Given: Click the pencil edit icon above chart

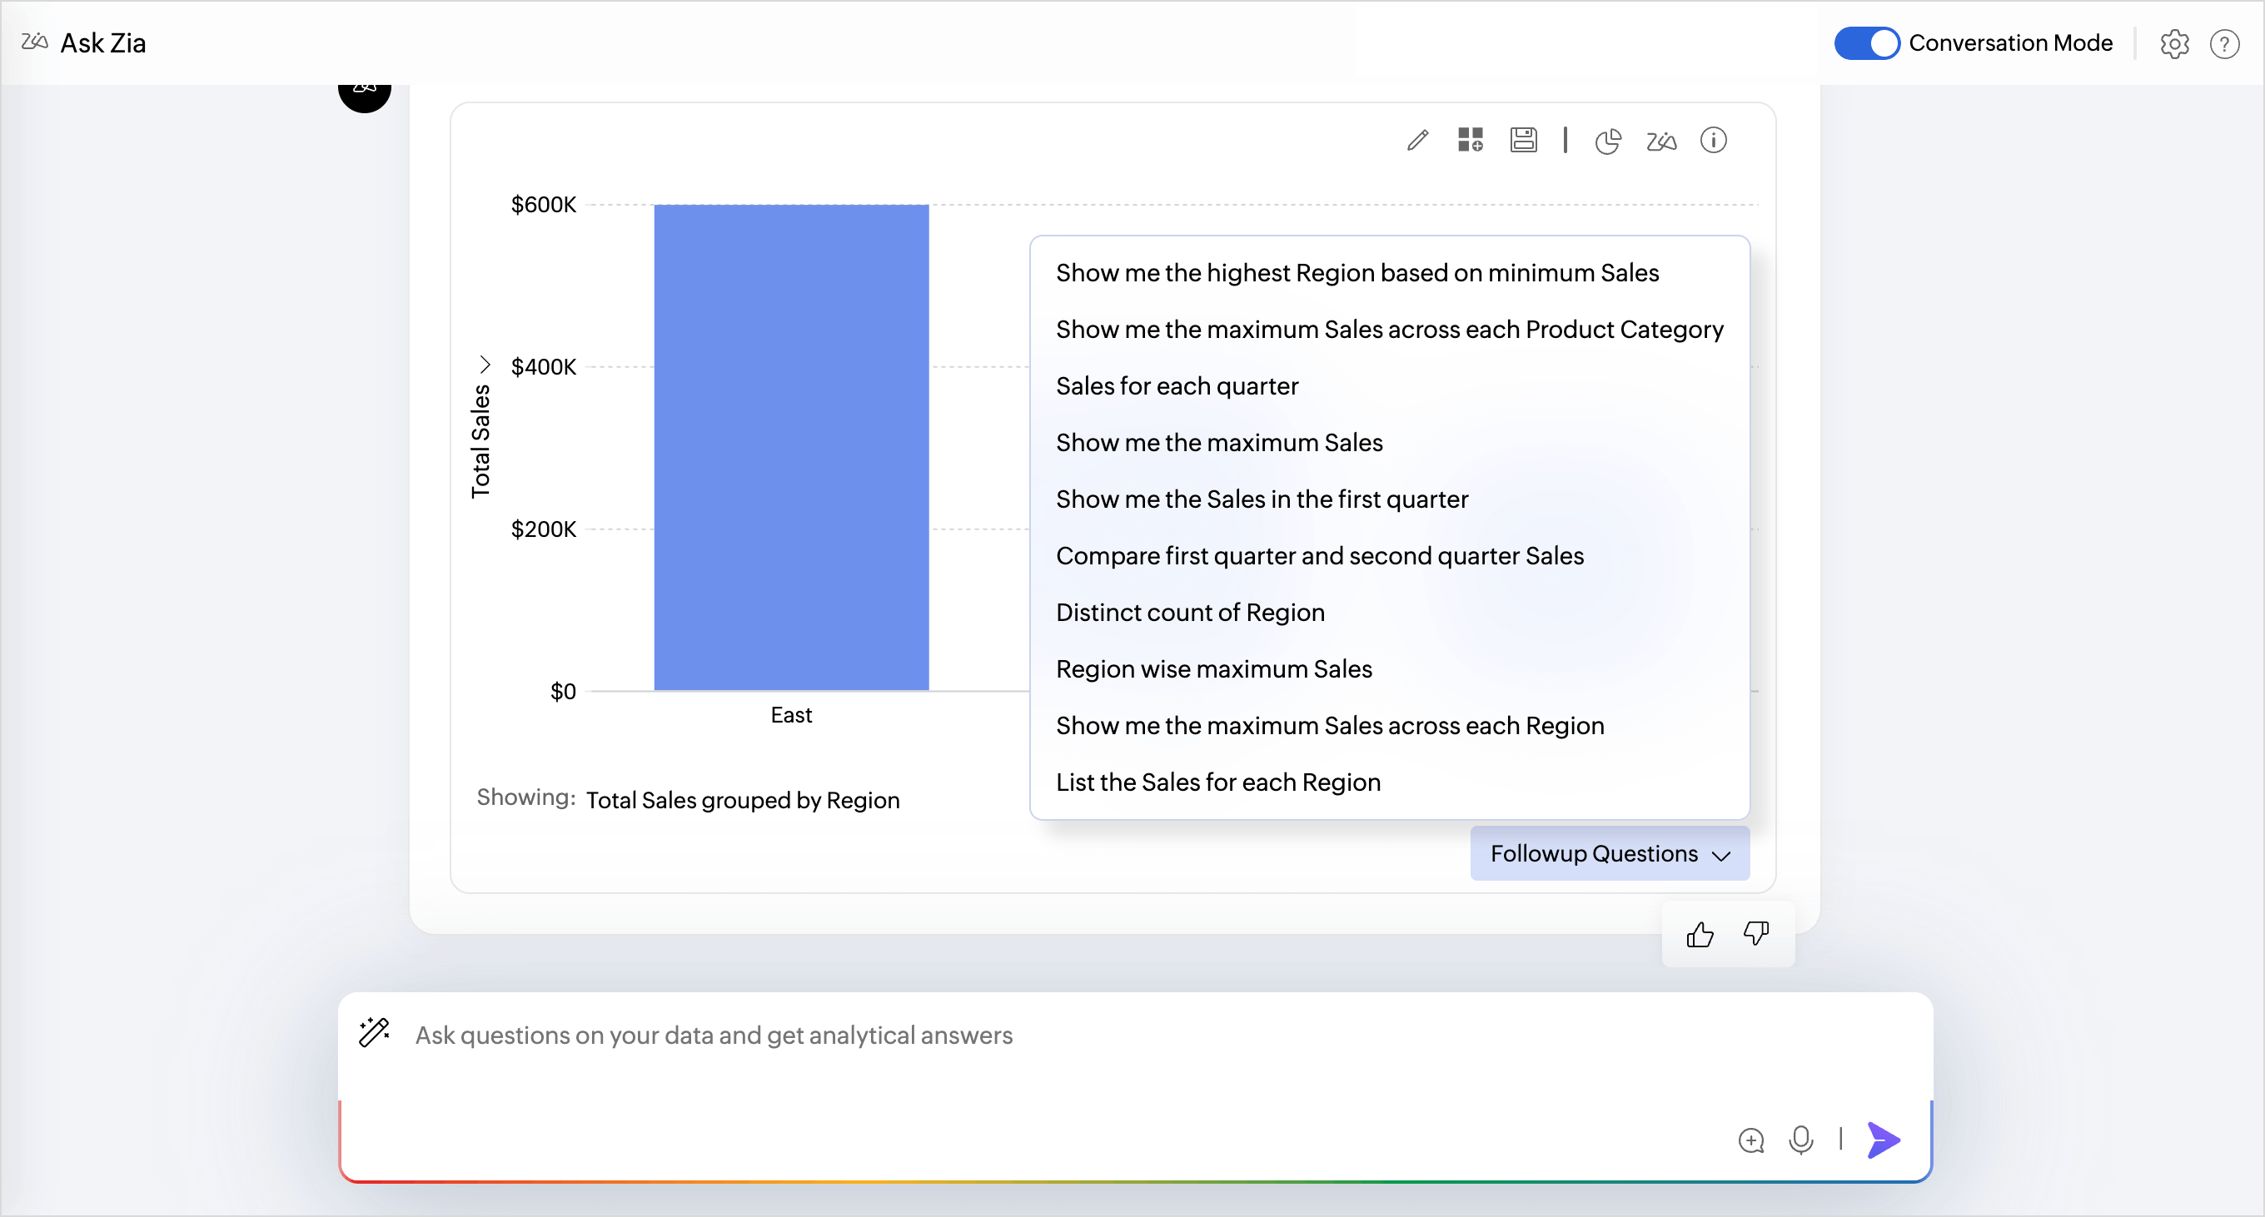Looking at the screenshot, I should tap(1417, 141).
